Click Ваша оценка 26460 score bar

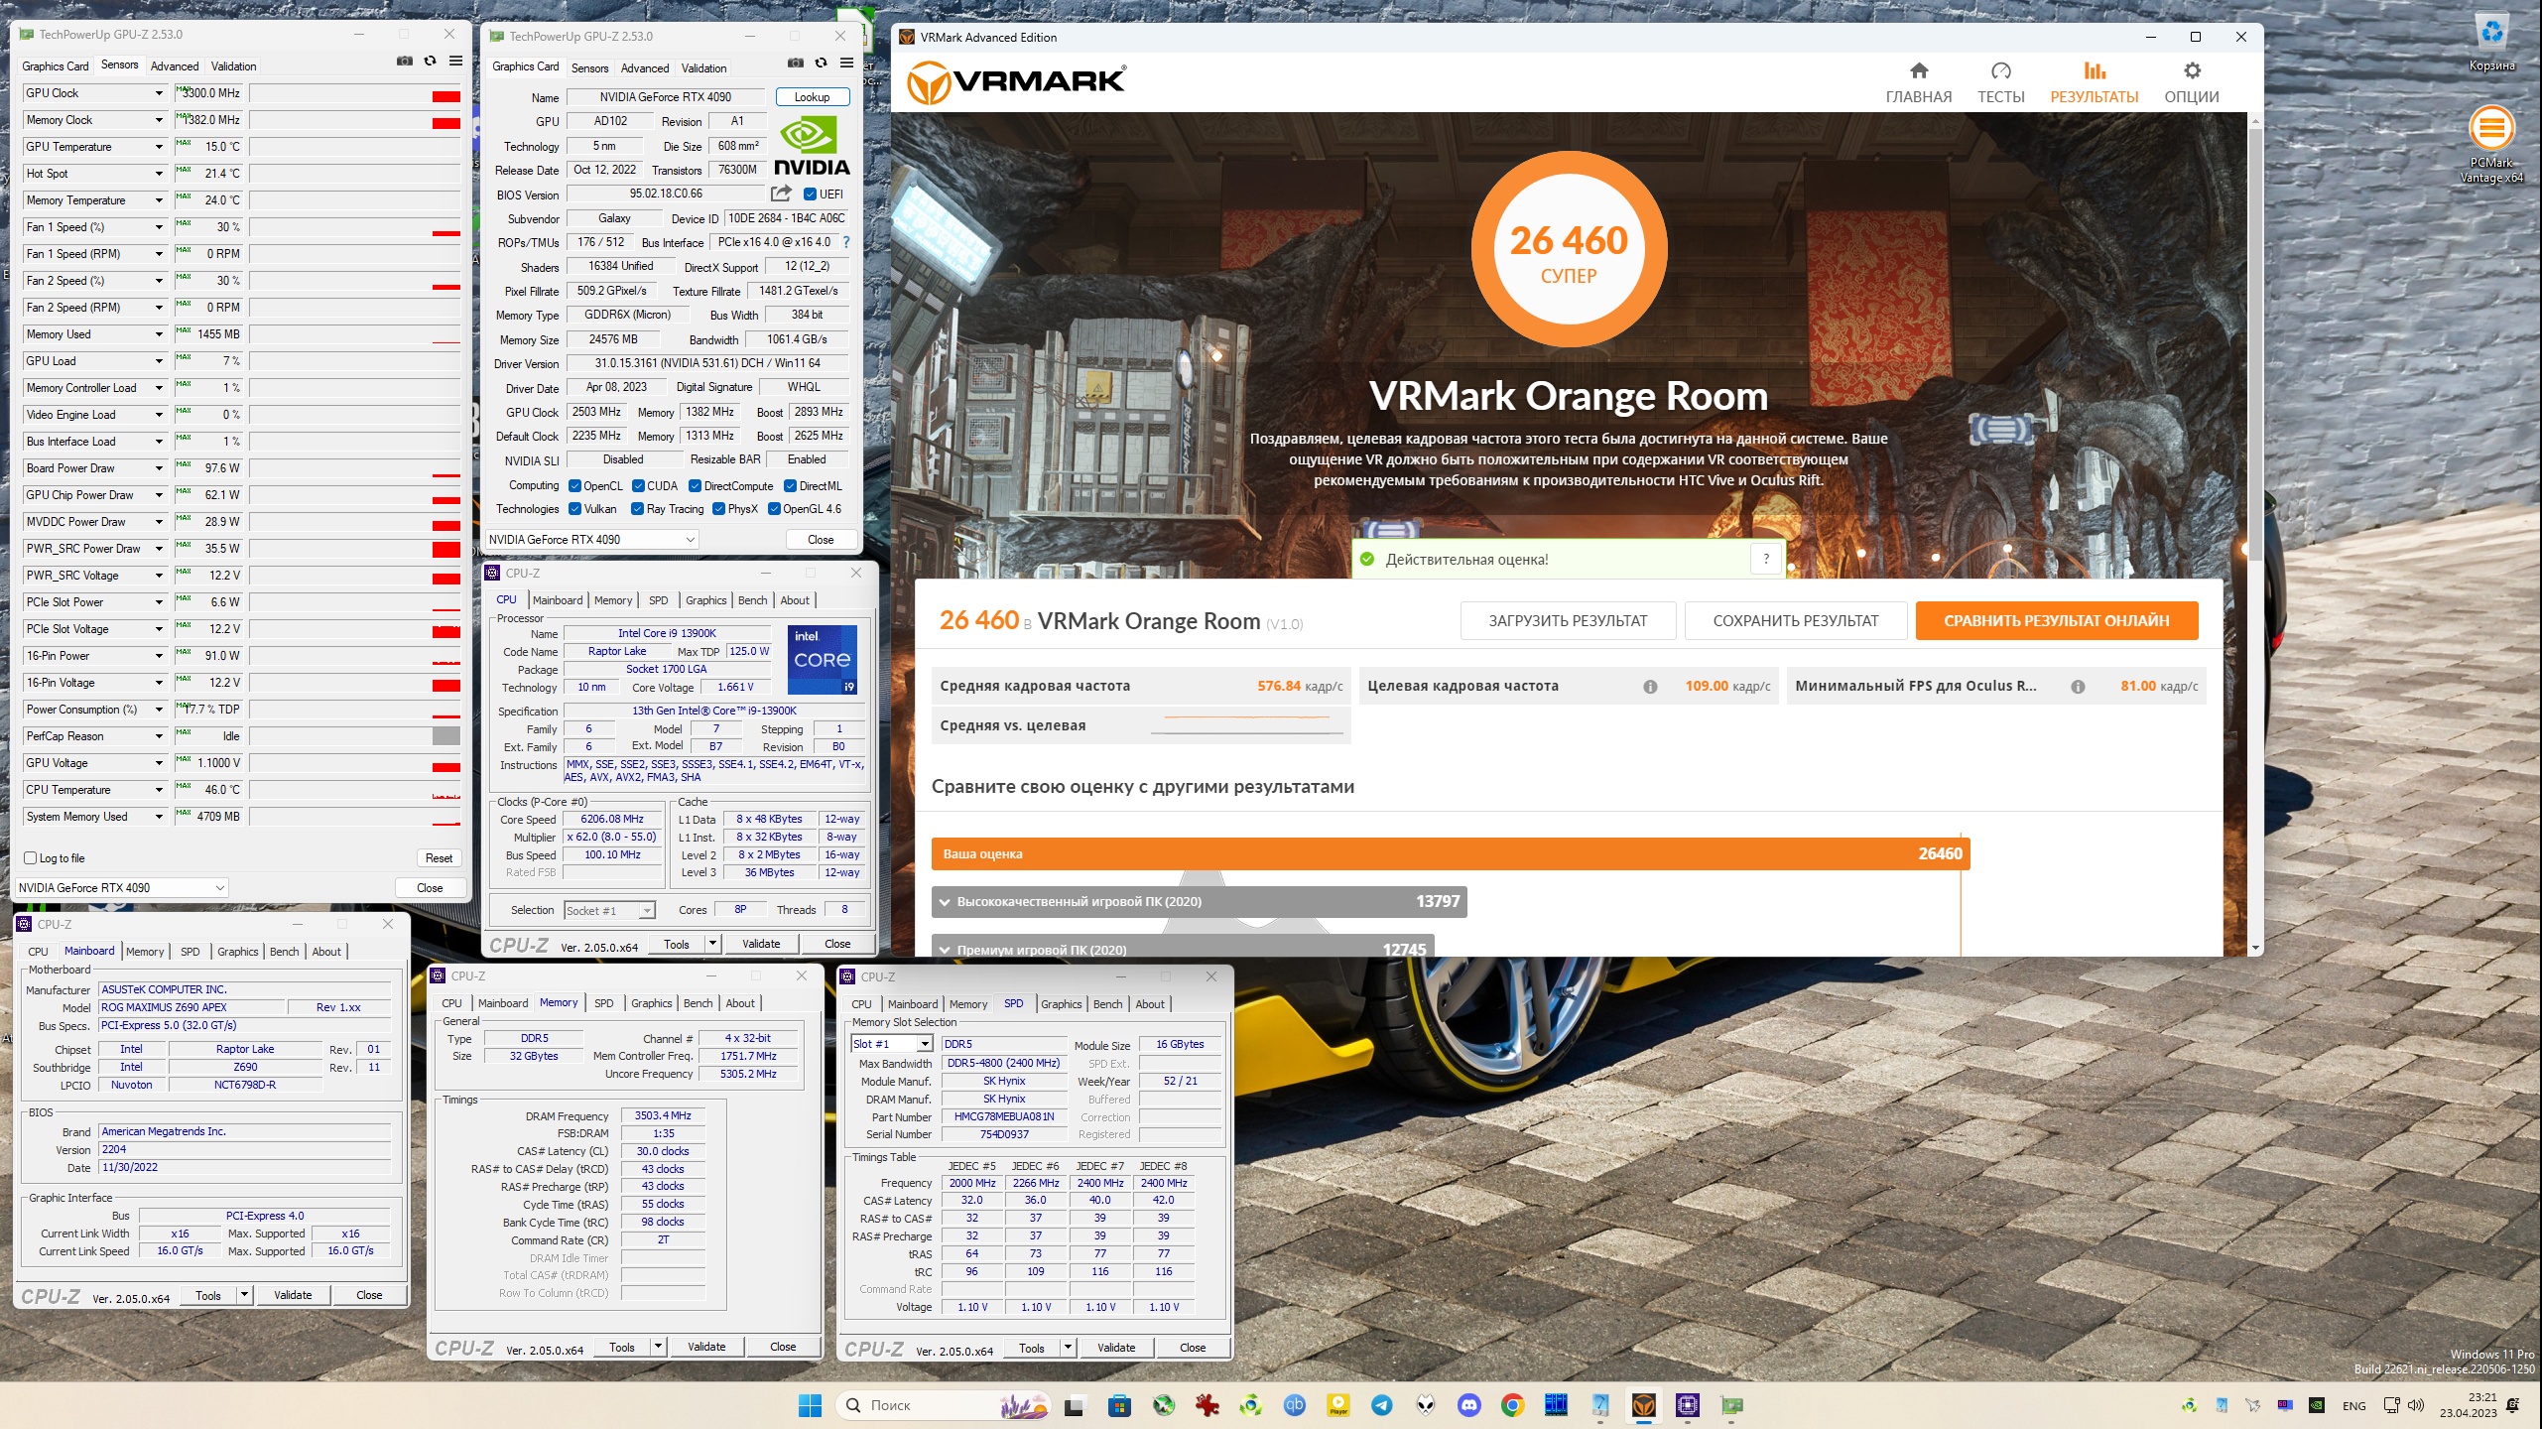point(1451,854)
